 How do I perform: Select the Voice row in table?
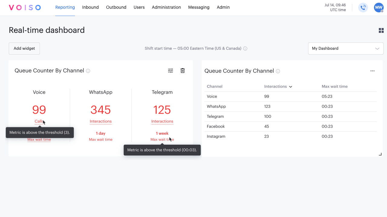[291, 96]
